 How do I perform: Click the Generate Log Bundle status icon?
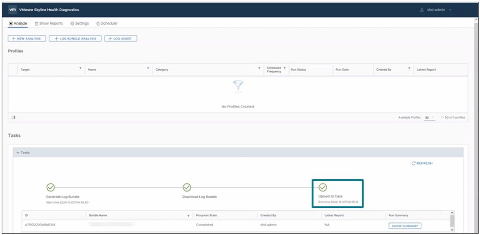pos(51,187)
